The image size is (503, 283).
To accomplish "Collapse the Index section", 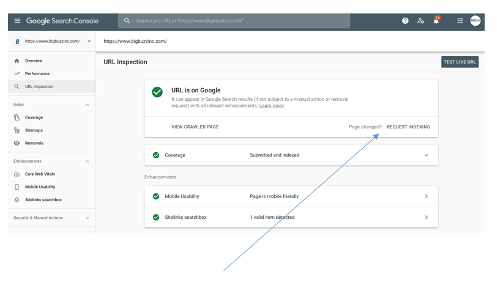I will pyautogui.click(x=88, y=105).
